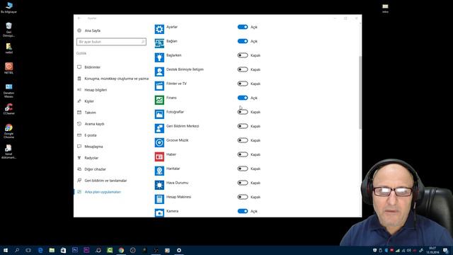
Task: Click the settings window vertical scrollbar
Action: tap(360, 93)
